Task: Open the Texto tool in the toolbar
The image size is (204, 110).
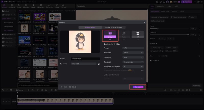Action: point(19,6)
